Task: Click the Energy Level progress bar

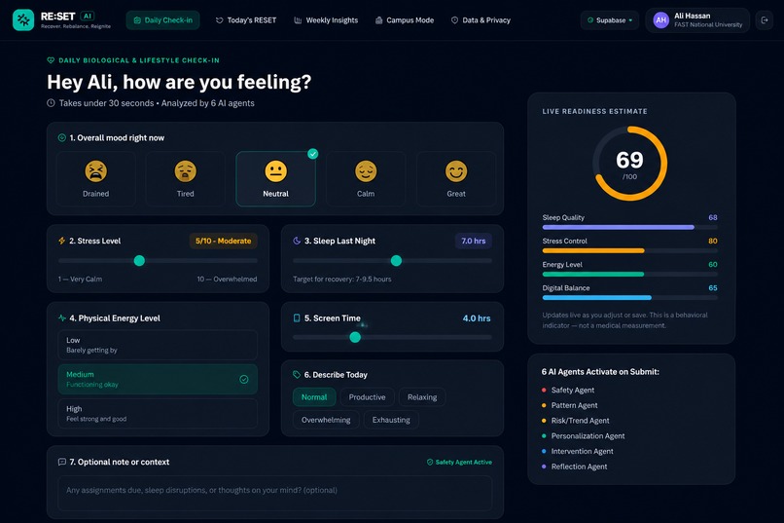Action: (630, 275)
